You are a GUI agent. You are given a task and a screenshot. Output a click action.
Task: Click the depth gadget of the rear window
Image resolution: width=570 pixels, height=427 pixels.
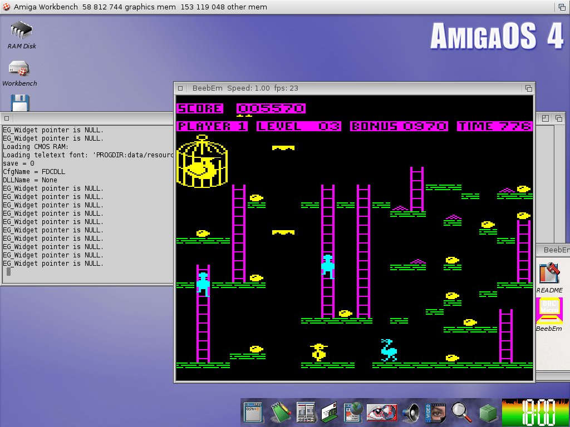tap(559, 118)
